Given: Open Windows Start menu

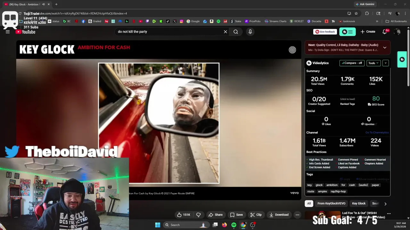Looking at the screenshot, I should [x=158, y=225].
